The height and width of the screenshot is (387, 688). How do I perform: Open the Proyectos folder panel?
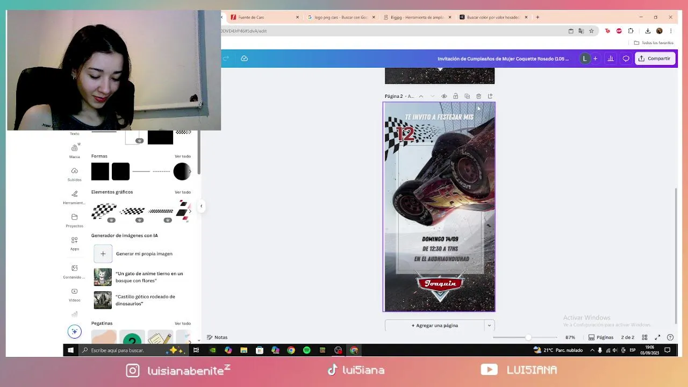[74, 220]
